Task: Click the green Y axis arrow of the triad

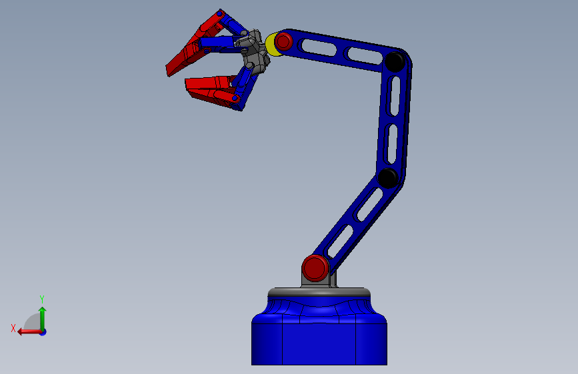Action: click(x=43, y=319)
